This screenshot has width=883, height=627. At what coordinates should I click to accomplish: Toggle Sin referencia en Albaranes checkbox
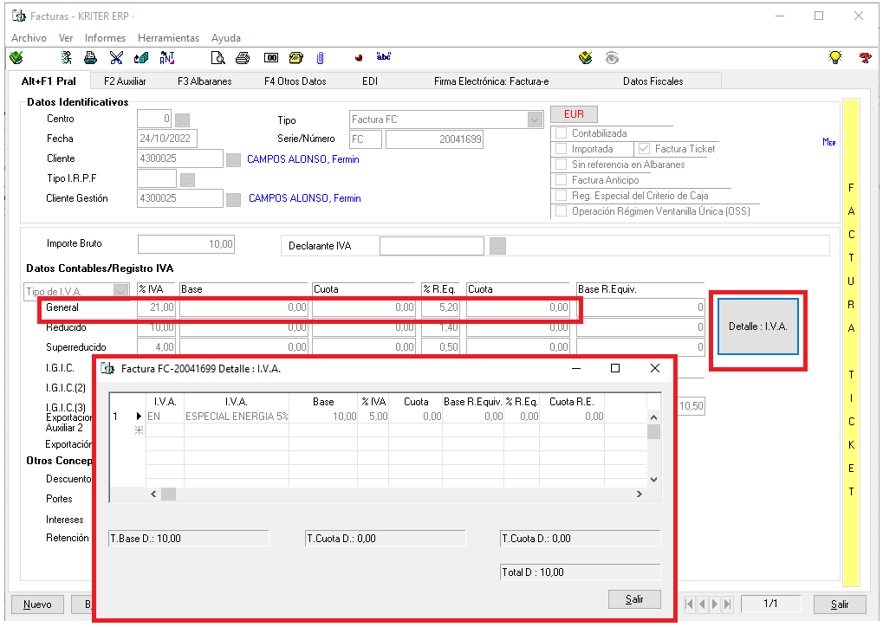click(x=561, y=165)
